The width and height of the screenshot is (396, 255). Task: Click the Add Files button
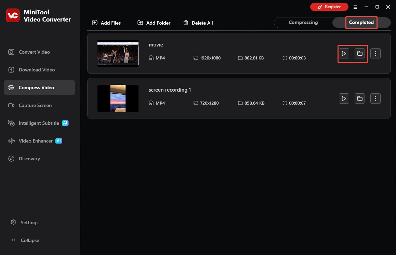tap(106, 23)
